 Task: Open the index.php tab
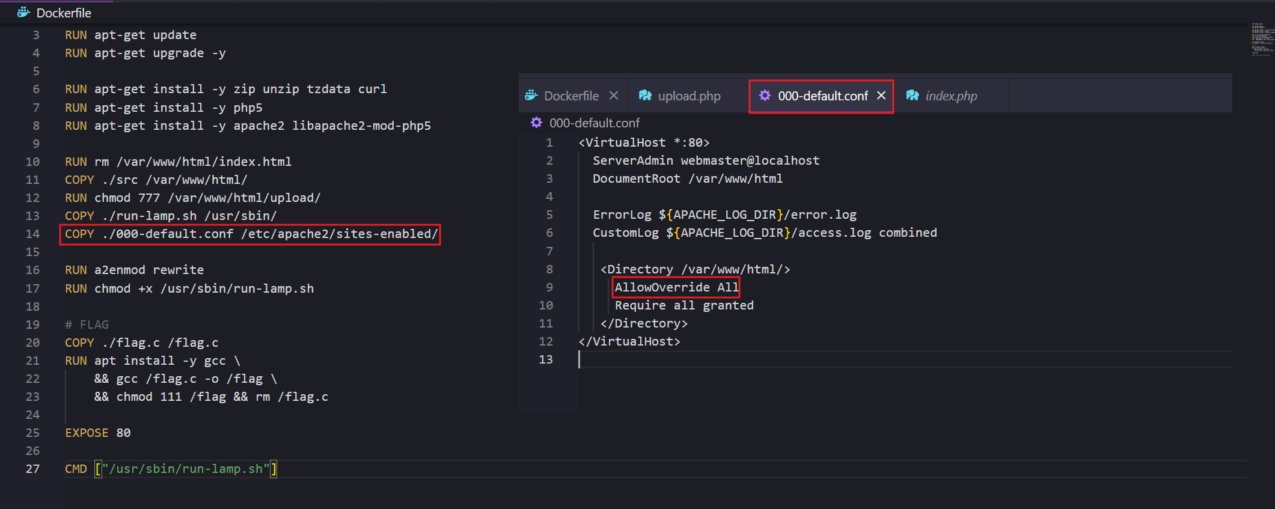pyautogui.click(x=951, y=96)
